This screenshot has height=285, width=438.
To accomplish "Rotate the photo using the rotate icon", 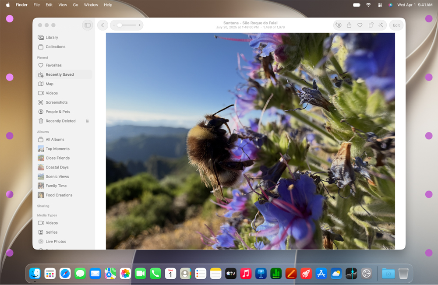I will coord(371,25).
